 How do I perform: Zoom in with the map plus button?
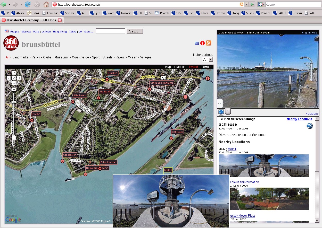[14, 90]
